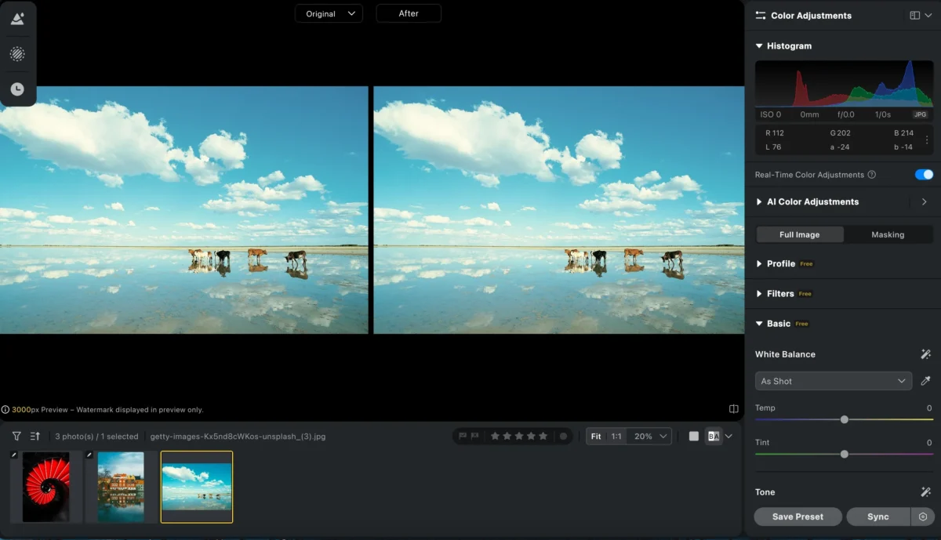This screenshot has height=540, width=941.
Task: Select the striped circle masking tool
Action: pos(17,54)
